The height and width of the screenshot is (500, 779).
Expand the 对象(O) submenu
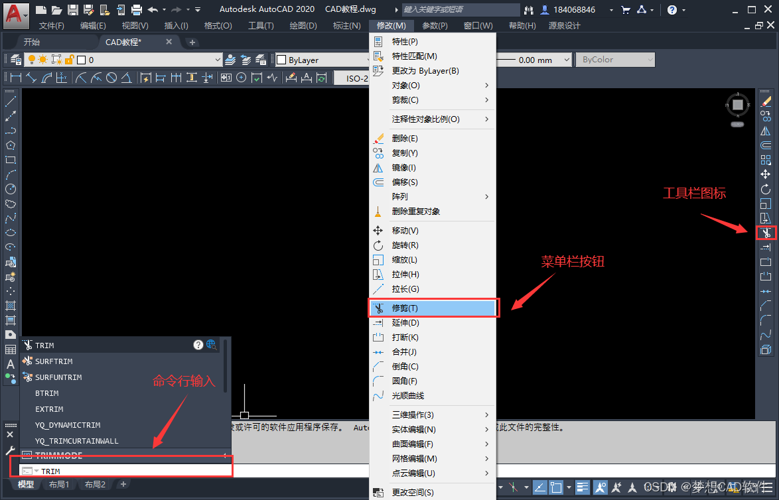tap(432, 86)
